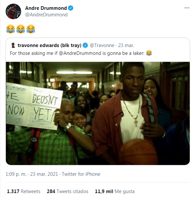Screen dimensions: 194x197
Task: Open Andre Drummond's profile picture
Action: 13,11
